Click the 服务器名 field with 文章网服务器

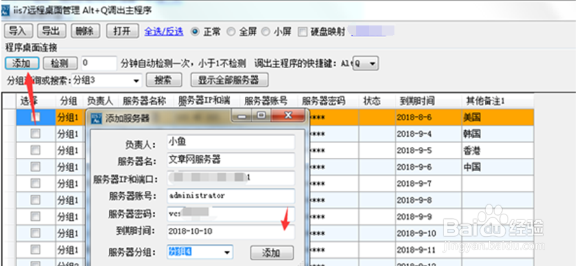[x=231, y=160]
